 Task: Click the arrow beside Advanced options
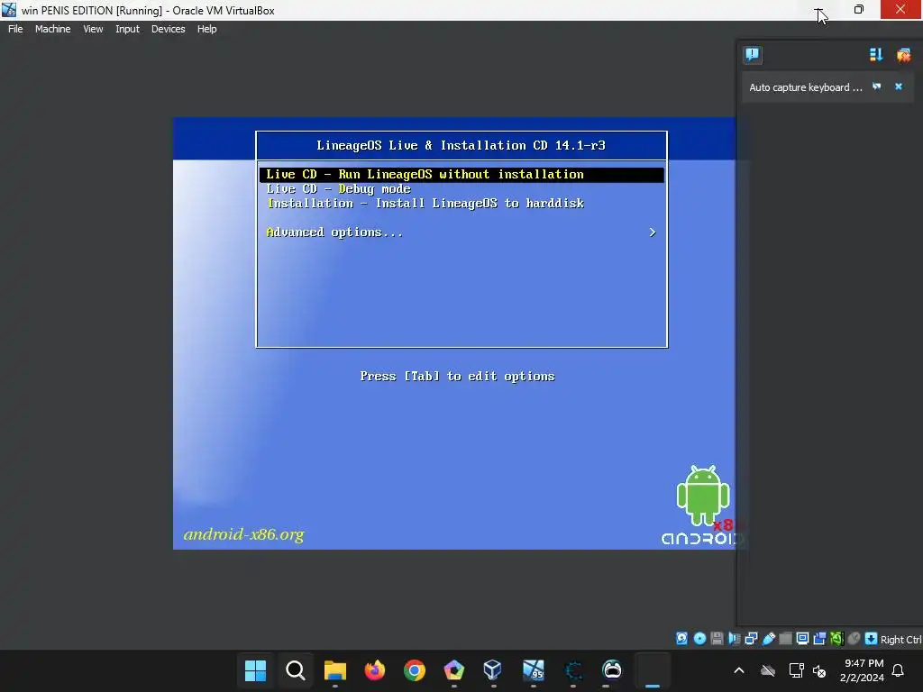[653, 232]
